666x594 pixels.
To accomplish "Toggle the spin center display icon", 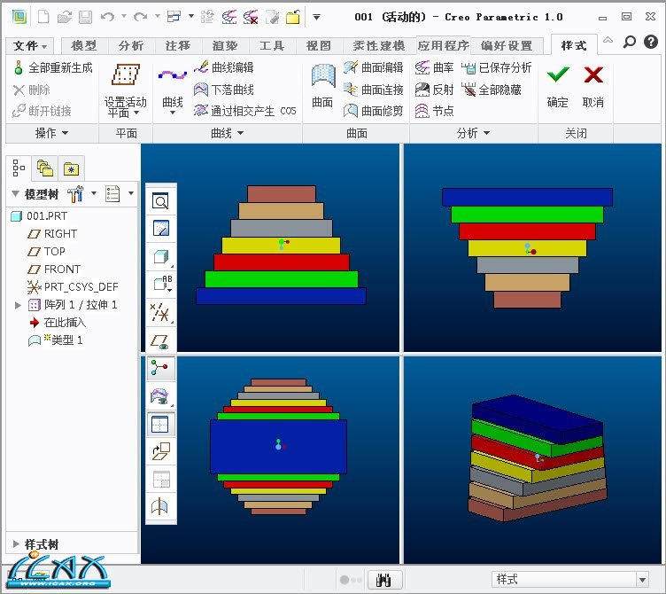I will pos(161,368).
